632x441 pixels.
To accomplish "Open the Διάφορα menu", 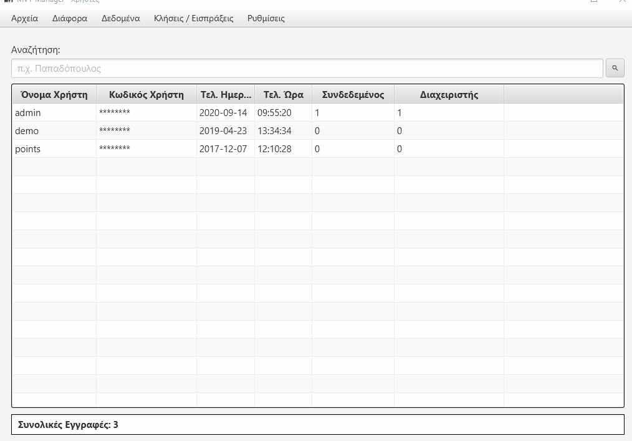I will tap(70, 19).
